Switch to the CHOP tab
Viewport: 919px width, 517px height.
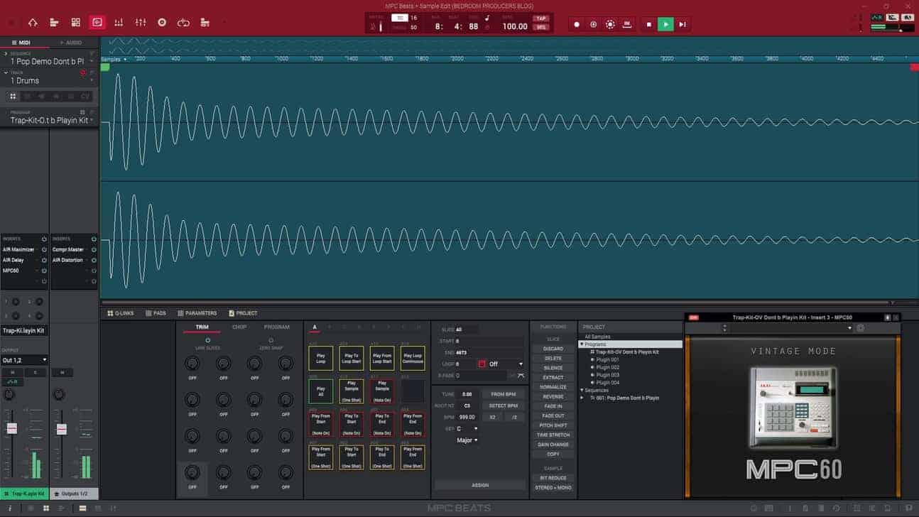(x=239, y=327)
